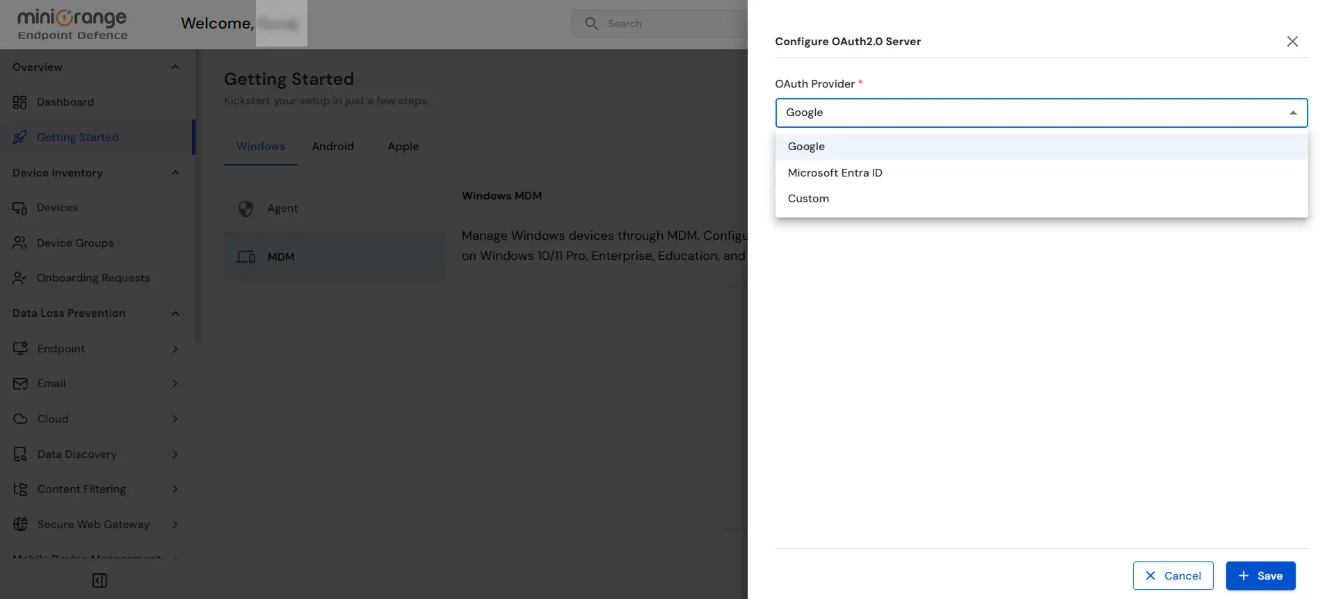Click the miniOrange Endpoint Defence logo
The height and width of the screenshot is (599, 1334).
tap(72, 24)
